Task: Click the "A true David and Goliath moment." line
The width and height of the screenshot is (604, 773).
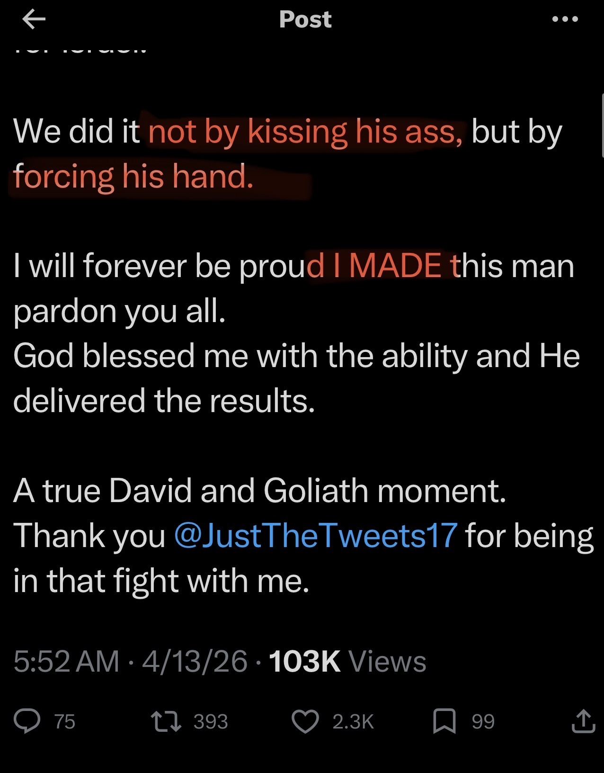Action: (x=260, y=490)
